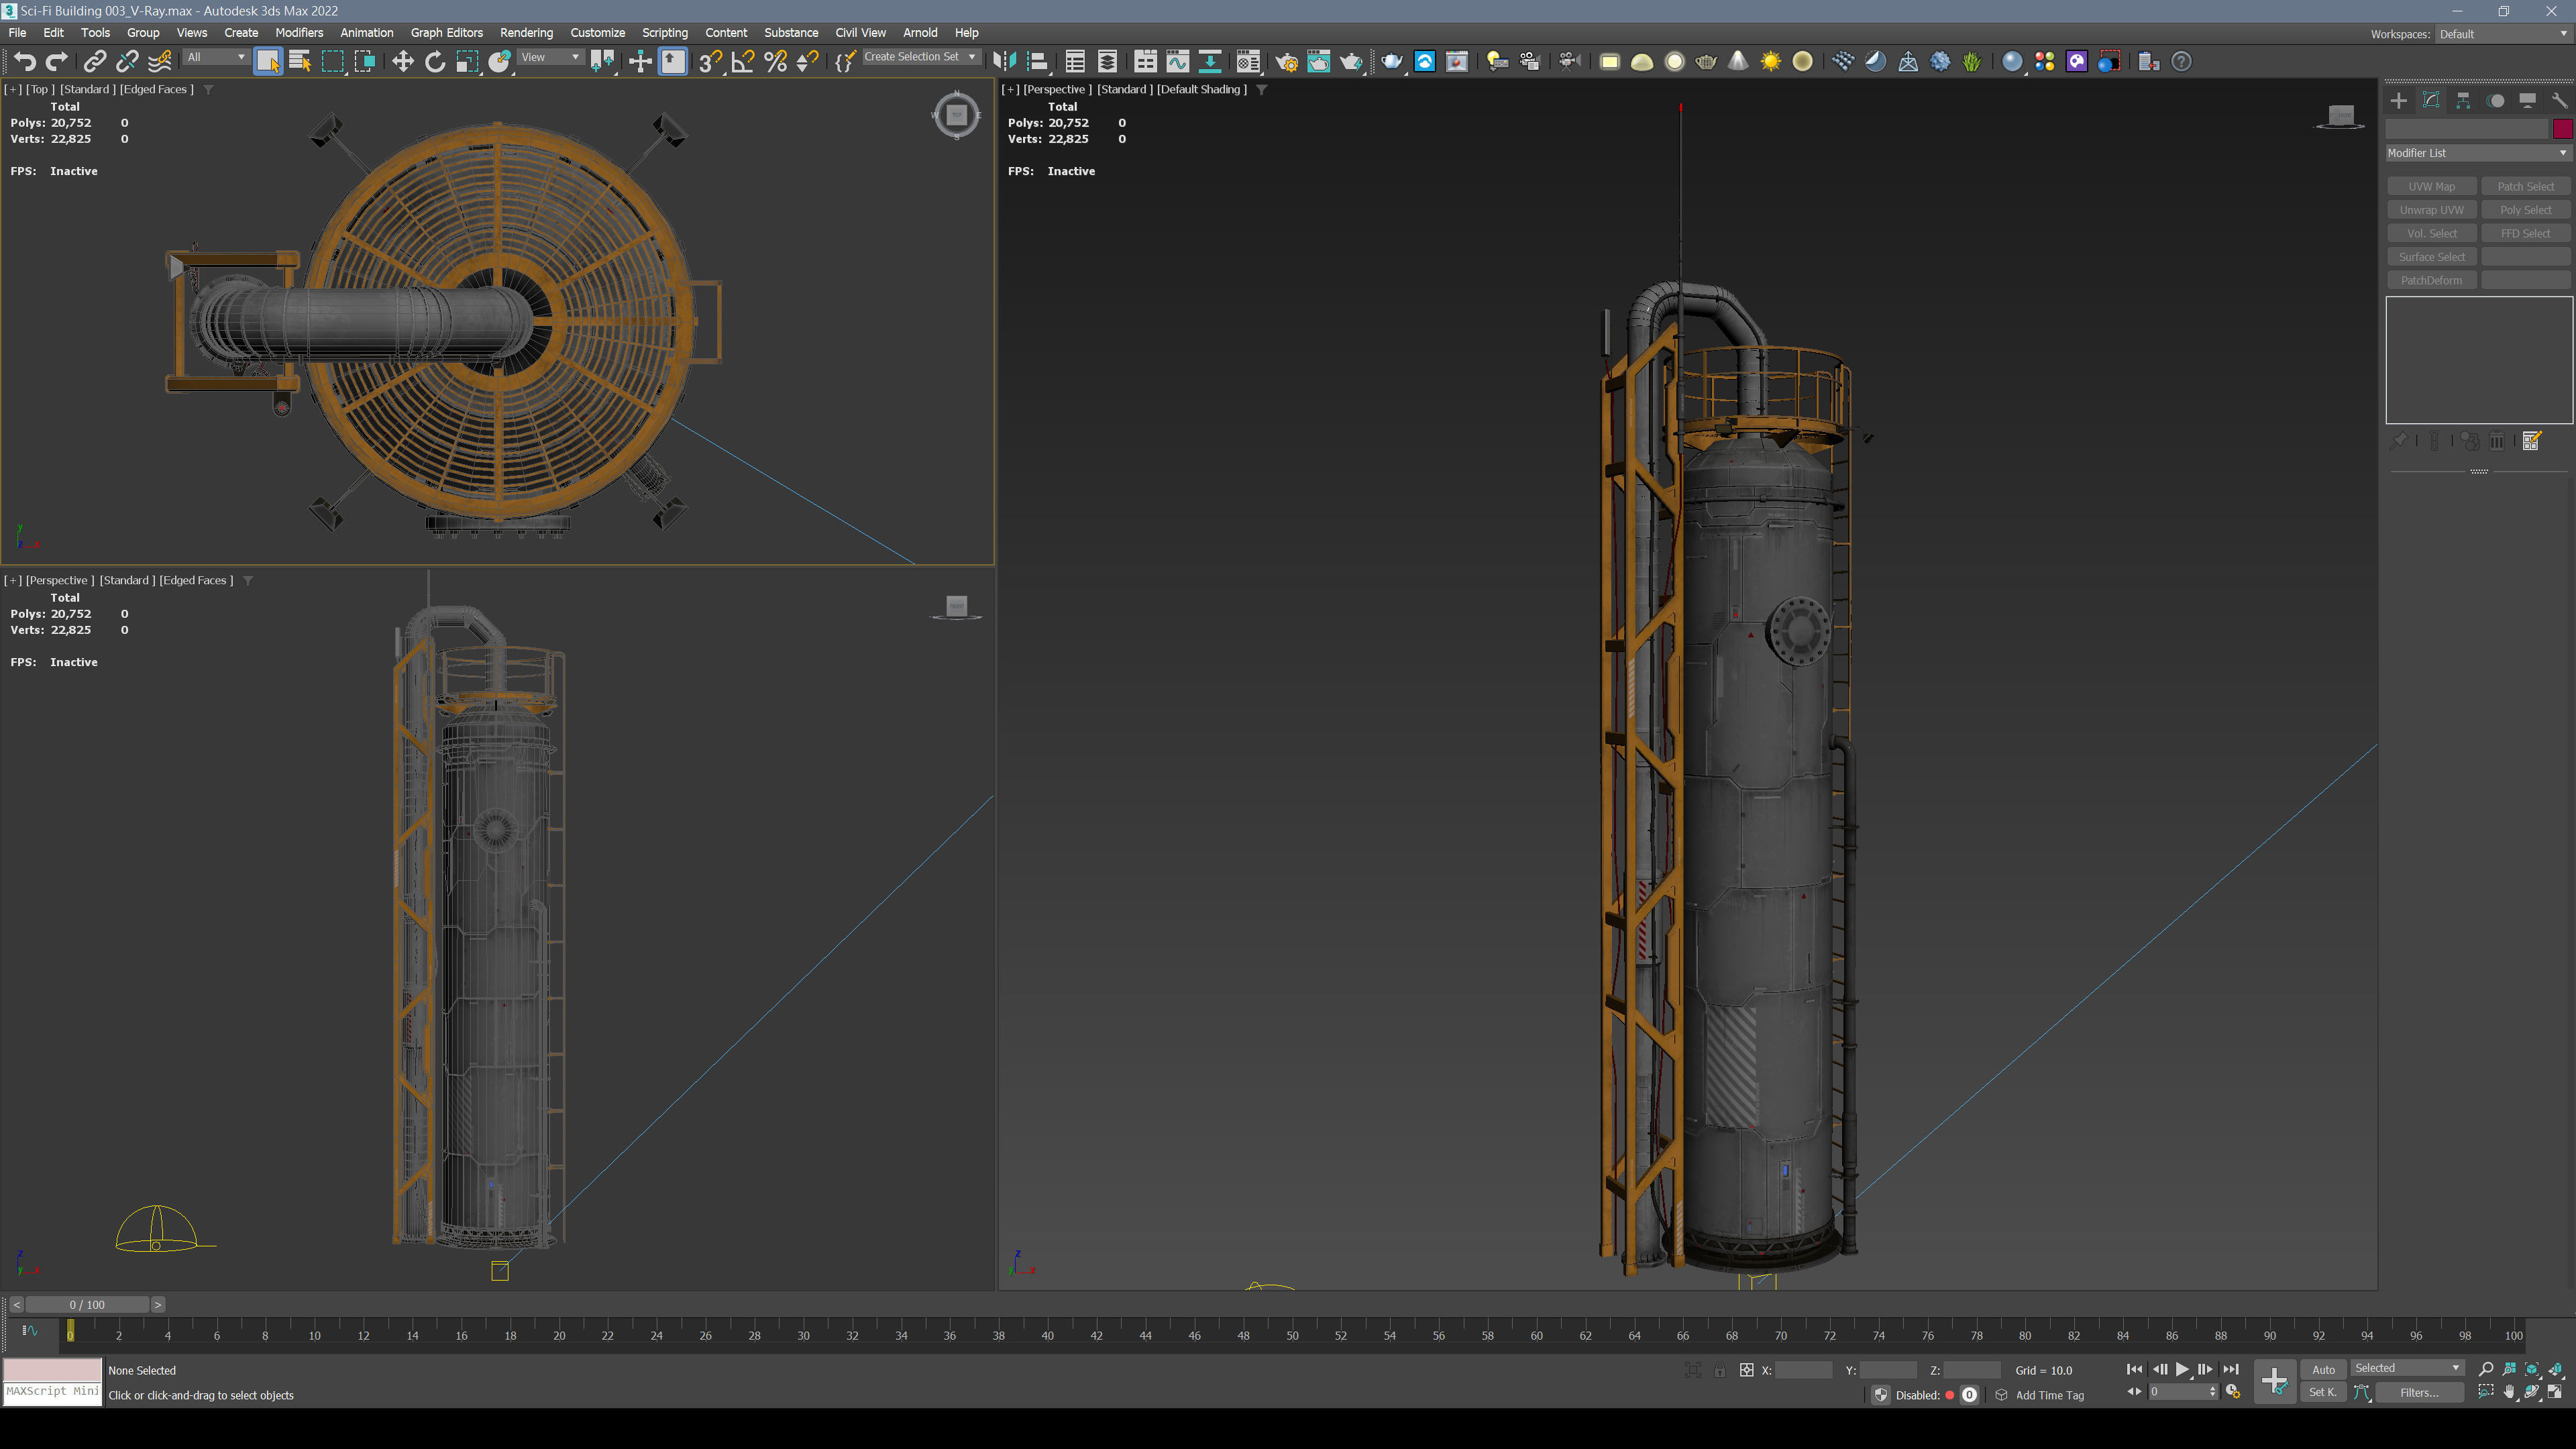This screenshot has width=2576, height=1449.
Task: Toggle Auto Key mode
Action: tap(2324, 1370)
